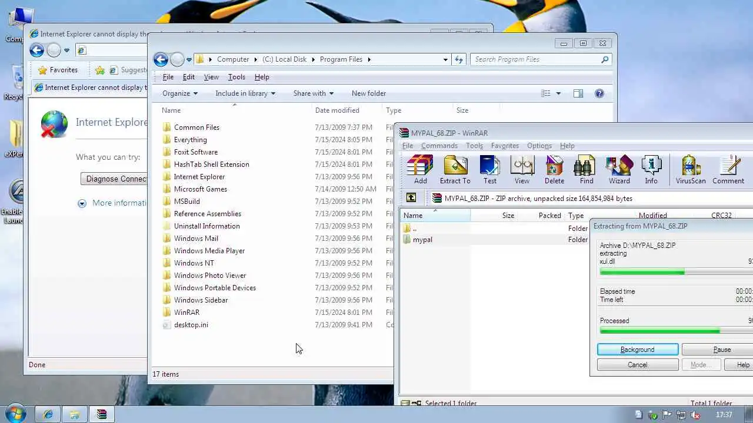Viewport: 753px width, 423px height.
Task: Click WinRAR icon on the taskbar
Action: [101, 414]
